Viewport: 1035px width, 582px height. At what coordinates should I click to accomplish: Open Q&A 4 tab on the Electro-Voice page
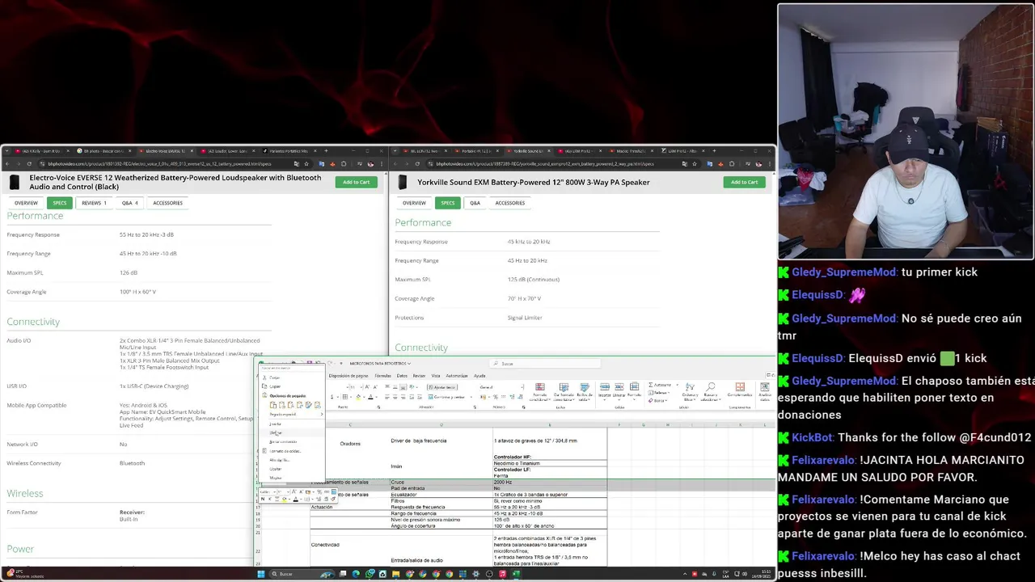(x=129, y=203)
